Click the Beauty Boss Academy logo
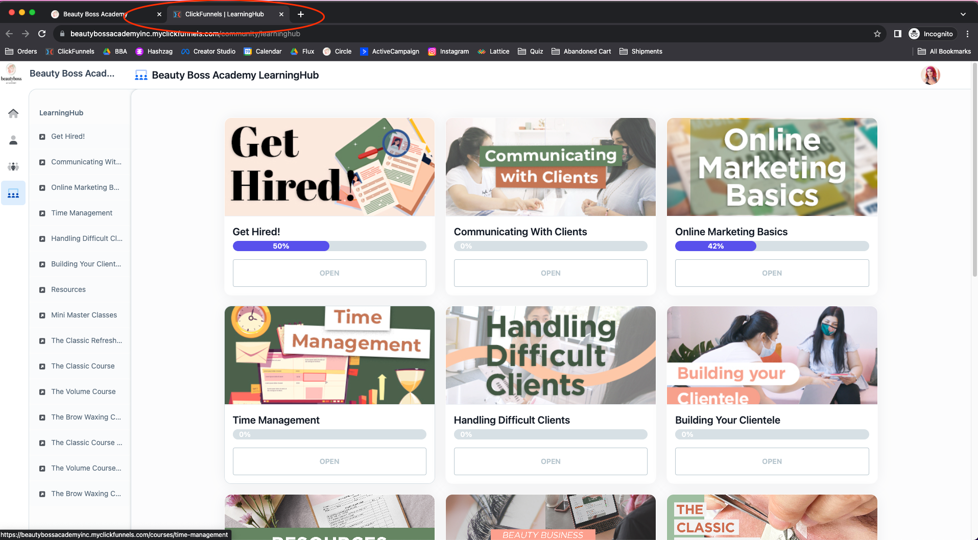Screen dimensions: 978x540 [11, 73]
